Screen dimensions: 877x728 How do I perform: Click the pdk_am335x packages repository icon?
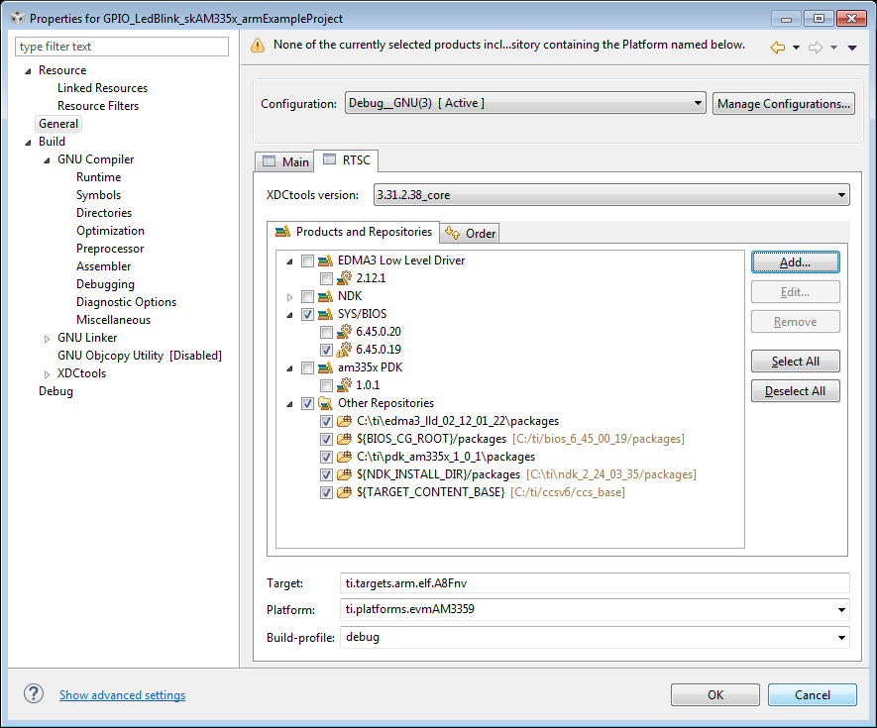[344, 457]
